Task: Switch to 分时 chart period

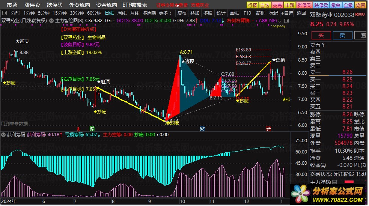Action: [15, 13]
